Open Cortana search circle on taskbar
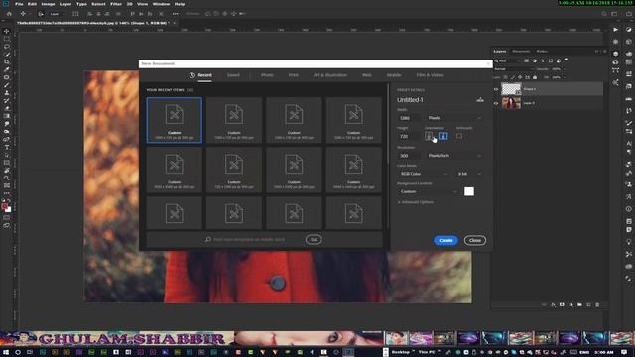Image resolution: width=635 pixels, height=357 pixels. (x=18, y=352)
